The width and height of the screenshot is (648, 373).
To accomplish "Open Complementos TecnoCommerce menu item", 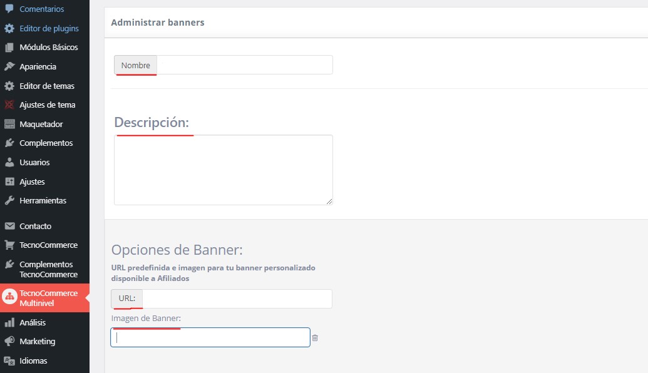I will coord(48,269).
